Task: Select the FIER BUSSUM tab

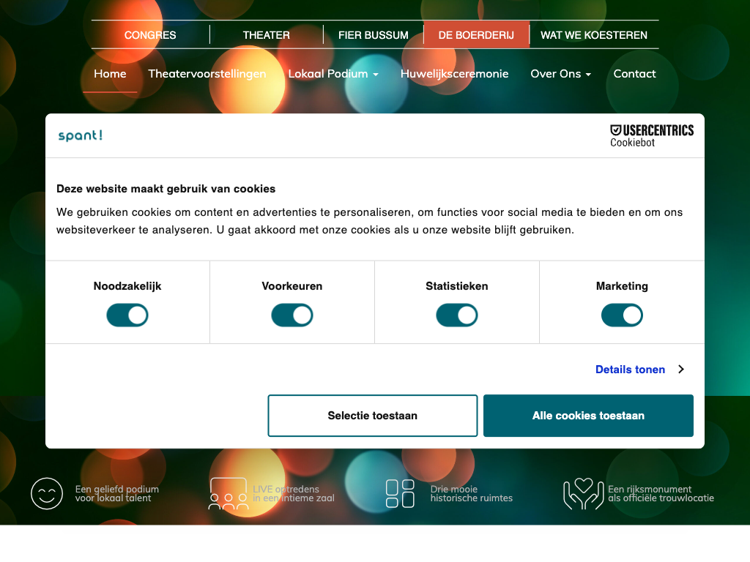Action: [374, 35]
